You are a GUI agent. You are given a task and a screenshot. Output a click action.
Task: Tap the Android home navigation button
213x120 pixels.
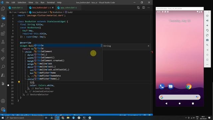(180, 103)
